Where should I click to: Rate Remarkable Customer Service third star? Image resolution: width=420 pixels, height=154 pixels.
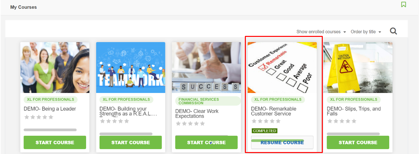point(266,121)
